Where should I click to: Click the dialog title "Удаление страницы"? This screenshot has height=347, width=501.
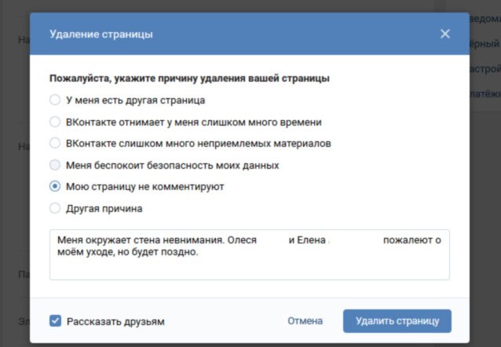tap(101, 34)
